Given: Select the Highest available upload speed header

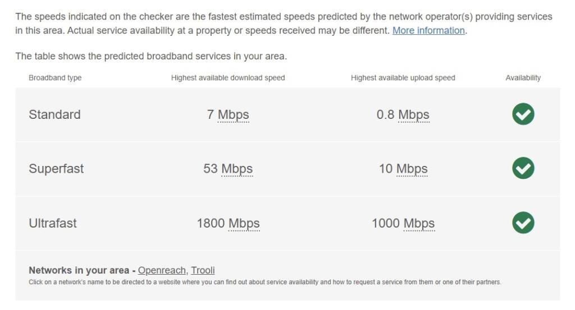Looking at the screenshot, I should click(403, 77).
